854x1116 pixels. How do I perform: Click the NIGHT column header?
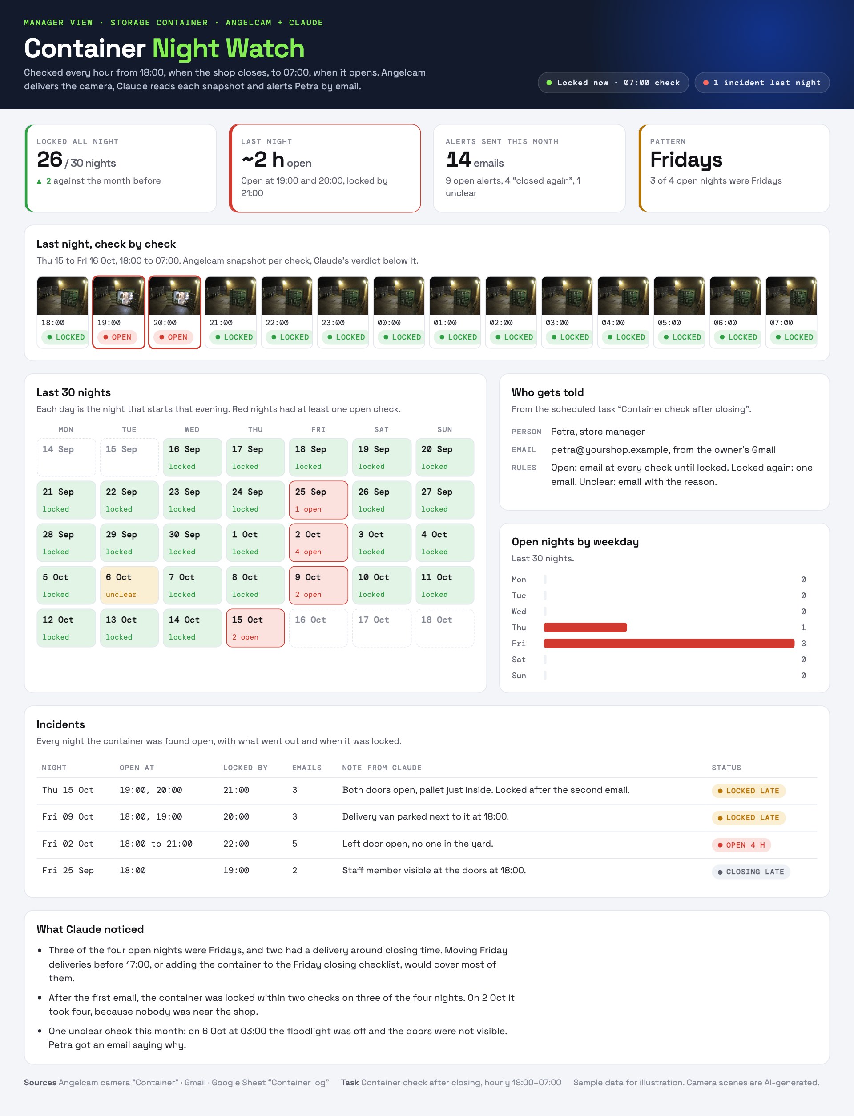(x=54, y=768)
